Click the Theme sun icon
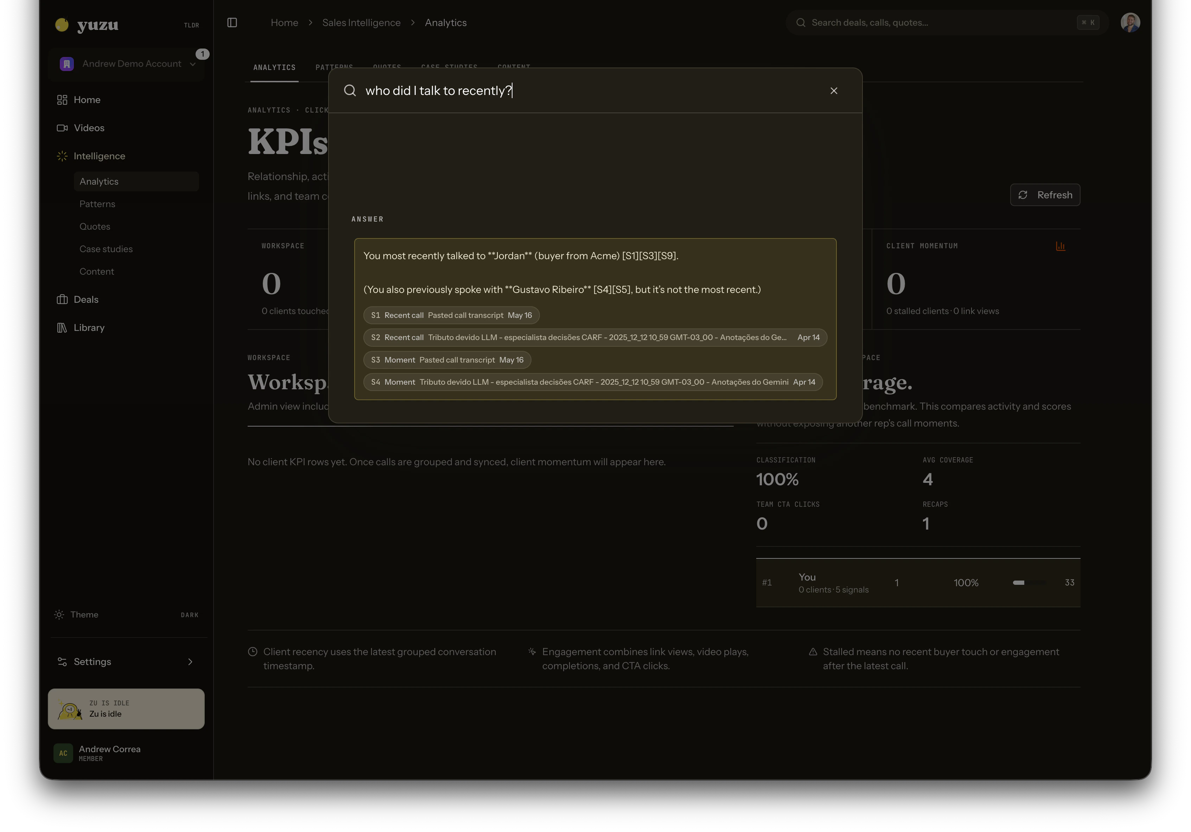The width and height of the screenshot is (1191, 832). click(59, 615)
